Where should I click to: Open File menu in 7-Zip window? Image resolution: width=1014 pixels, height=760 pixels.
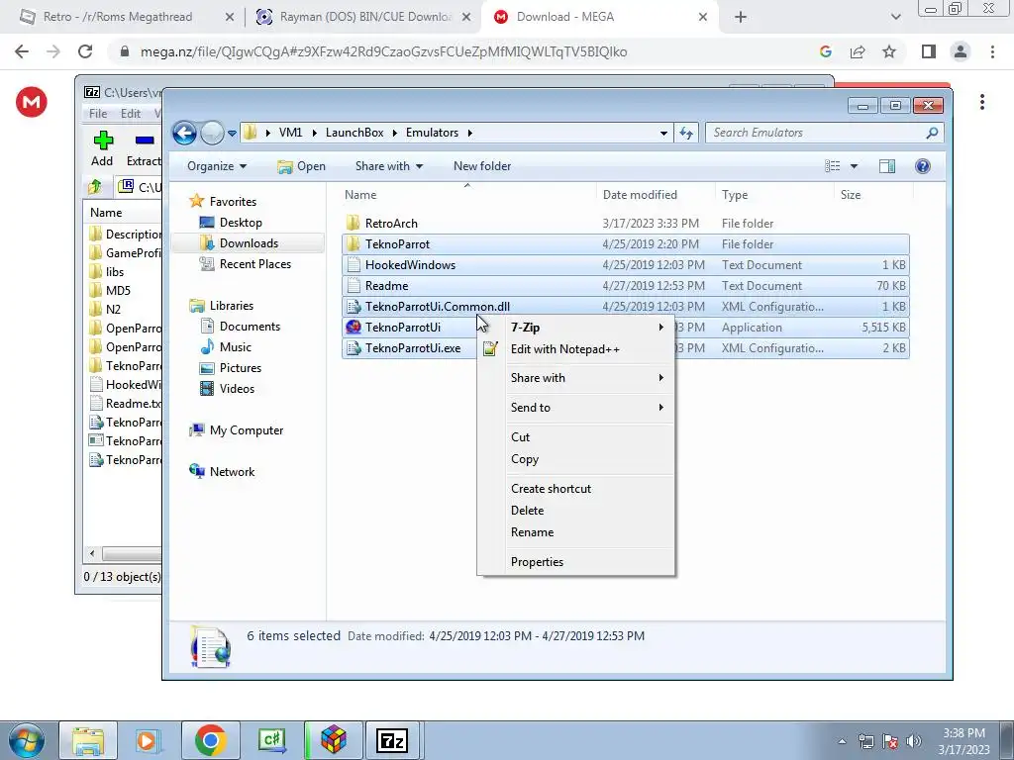(98, 113)
